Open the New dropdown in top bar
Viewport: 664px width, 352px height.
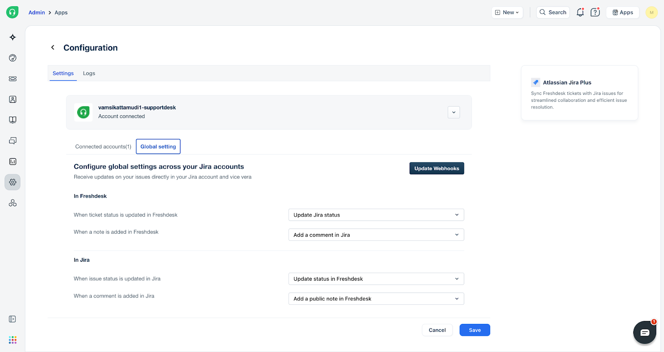(x=507, y=12)
